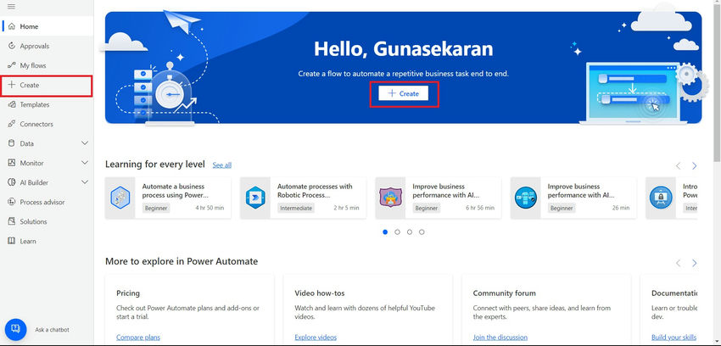This screenshot has width=721, height=346.
Task: Select the third carousel page dot
Action: (x=410, y=232)
